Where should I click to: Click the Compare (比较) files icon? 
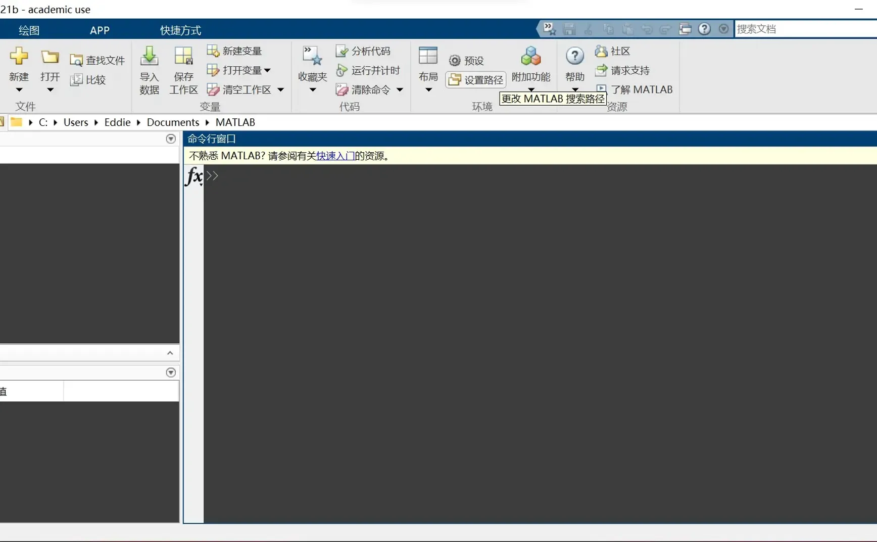76,80
